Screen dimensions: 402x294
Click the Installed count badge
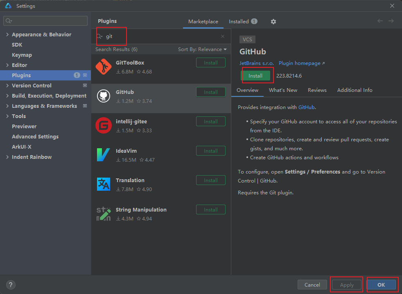point(254,21)
